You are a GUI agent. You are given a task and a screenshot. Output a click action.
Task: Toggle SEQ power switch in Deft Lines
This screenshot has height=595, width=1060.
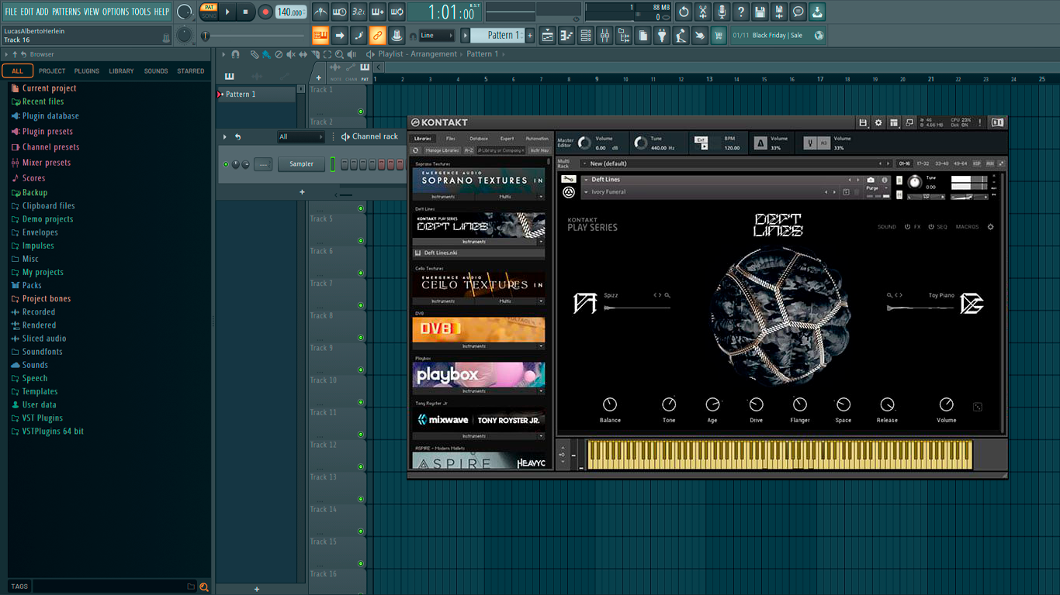pyautogui.click(x=931, y=227)
